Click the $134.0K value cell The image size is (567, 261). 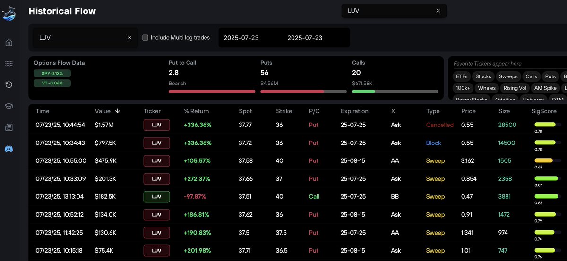105,215
